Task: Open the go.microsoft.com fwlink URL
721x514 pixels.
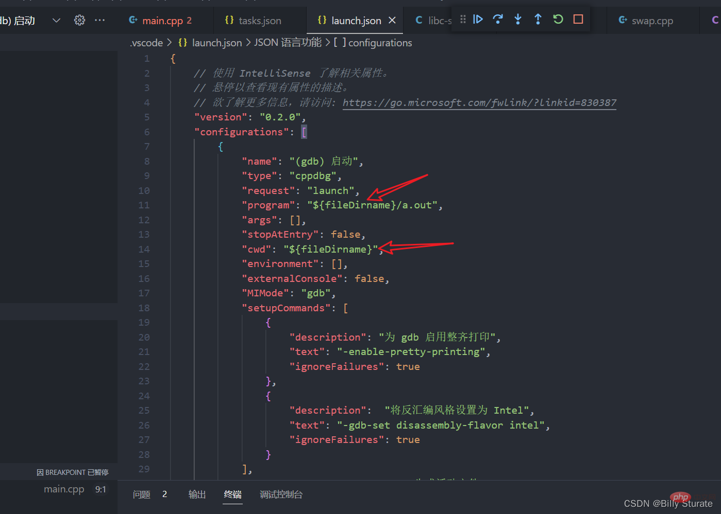Action: tap(479, 102)
